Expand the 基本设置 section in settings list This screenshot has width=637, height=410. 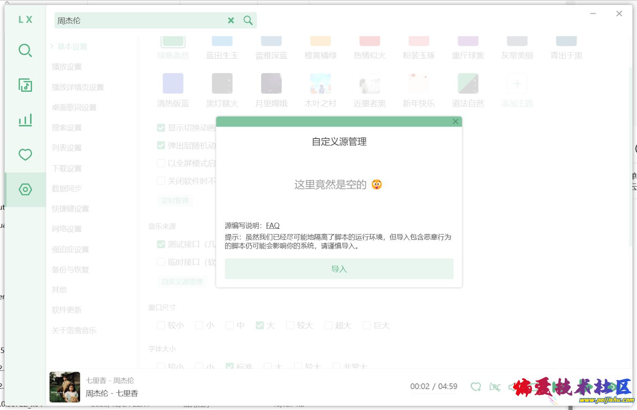click(72, 47)
